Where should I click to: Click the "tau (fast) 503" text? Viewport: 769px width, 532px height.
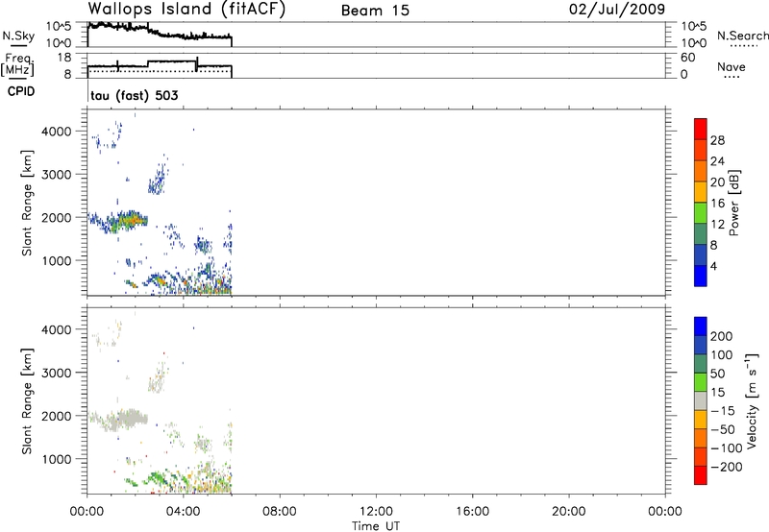135,95
